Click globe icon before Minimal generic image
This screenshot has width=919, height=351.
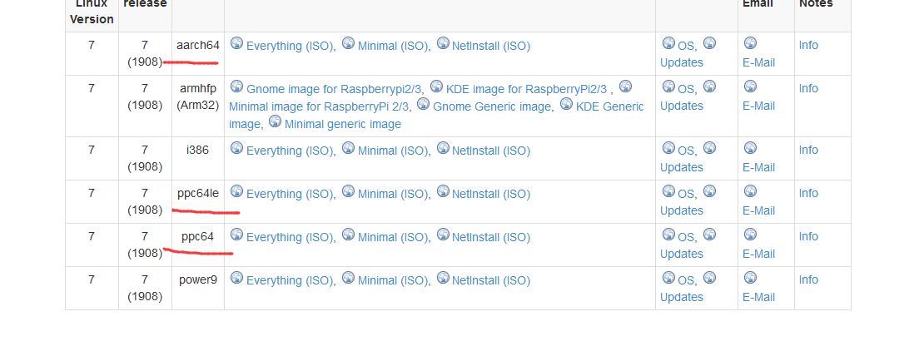[275, 121]
